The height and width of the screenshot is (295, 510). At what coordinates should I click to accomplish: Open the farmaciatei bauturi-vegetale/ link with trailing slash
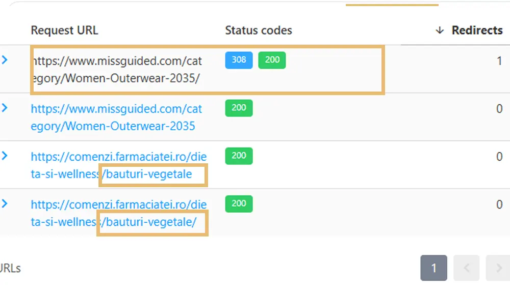[x=118, y=213]
